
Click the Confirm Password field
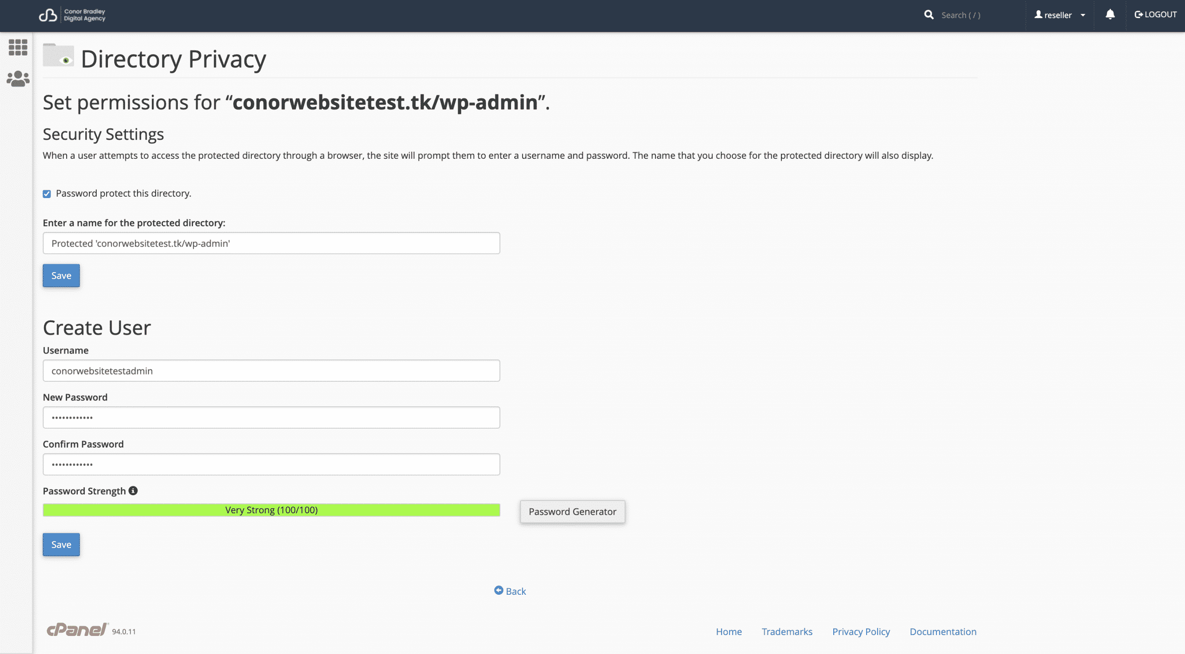[x=271, y=464]
